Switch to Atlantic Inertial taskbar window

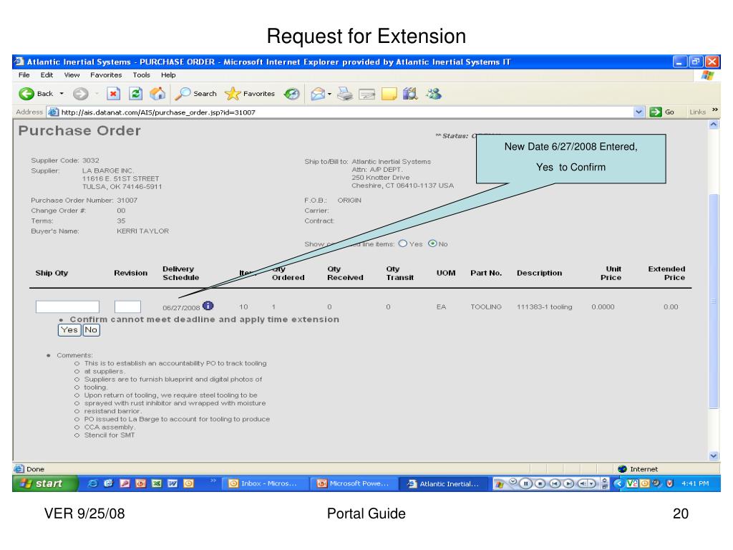[x=444, y=483]
